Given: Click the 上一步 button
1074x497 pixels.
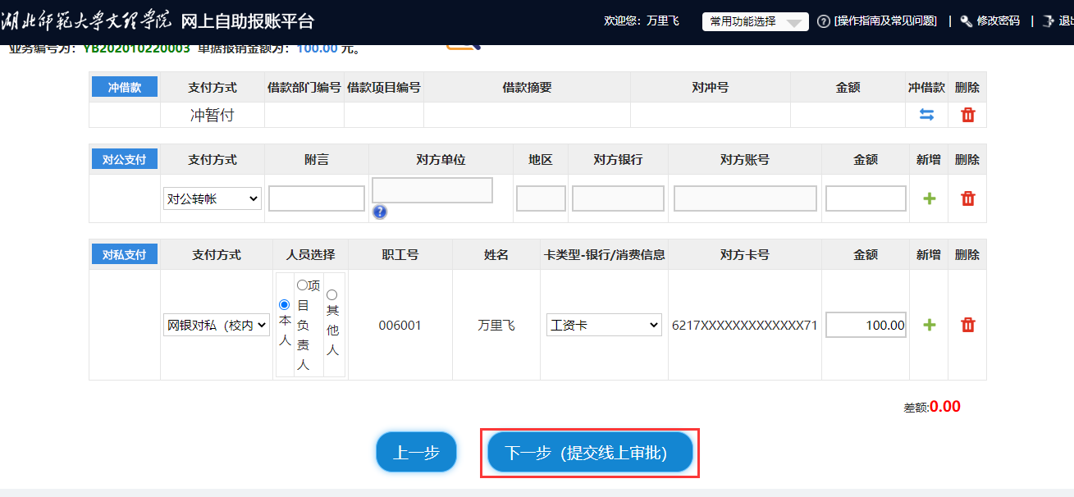Looking at the screenshot, I should 416,452.
